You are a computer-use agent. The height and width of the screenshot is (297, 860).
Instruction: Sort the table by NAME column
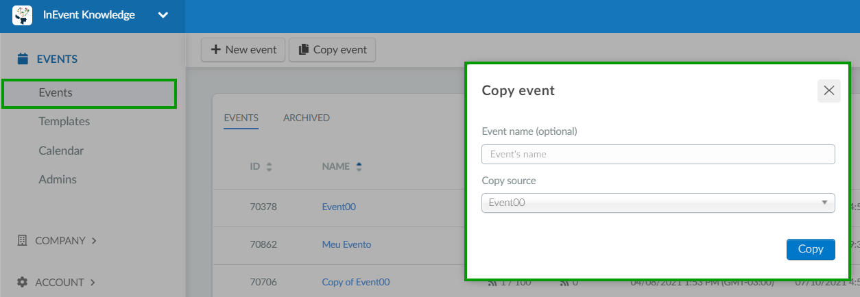(342, 166)
